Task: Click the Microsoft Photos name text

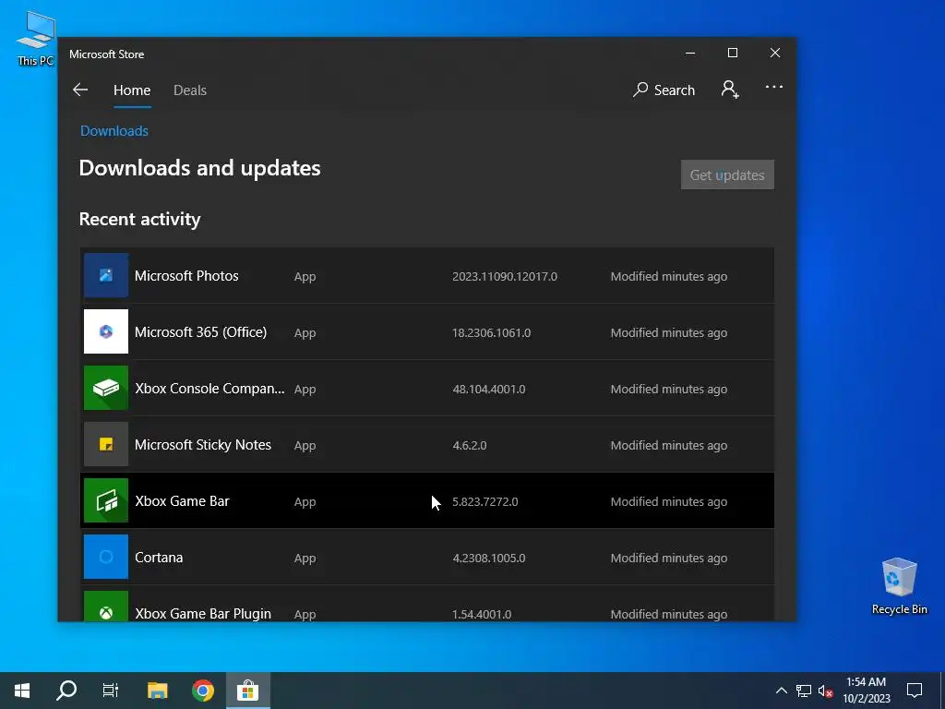Action: [186, 275]
